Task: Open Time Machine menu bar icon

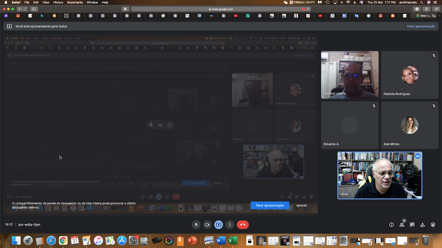Action: click(x=327, y=2)
